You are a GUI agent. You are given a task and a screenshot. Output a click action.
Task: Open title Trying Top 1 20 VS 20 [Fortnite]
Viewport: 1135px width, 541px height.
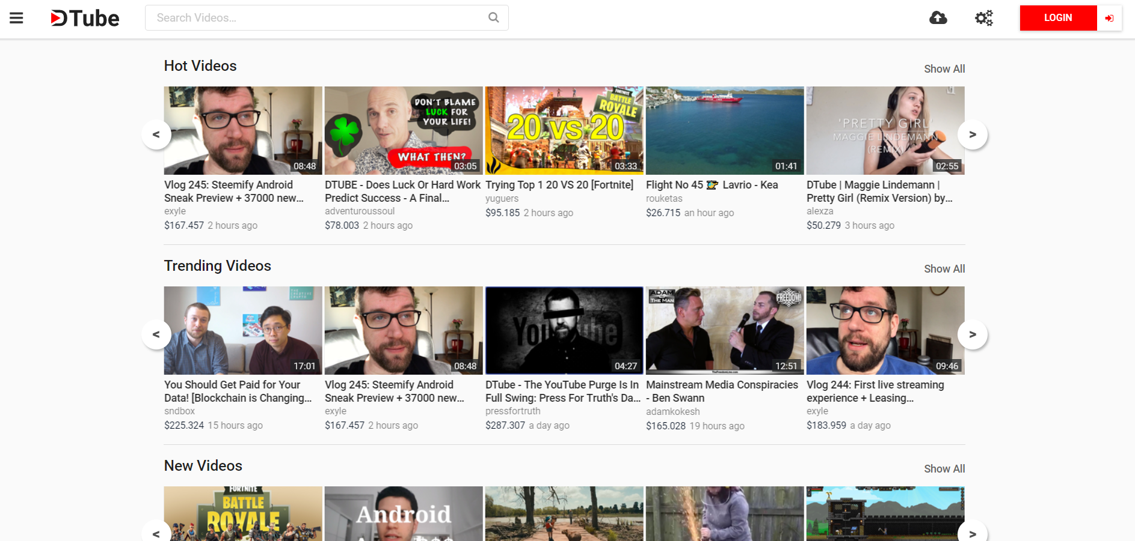click(559, 185)
